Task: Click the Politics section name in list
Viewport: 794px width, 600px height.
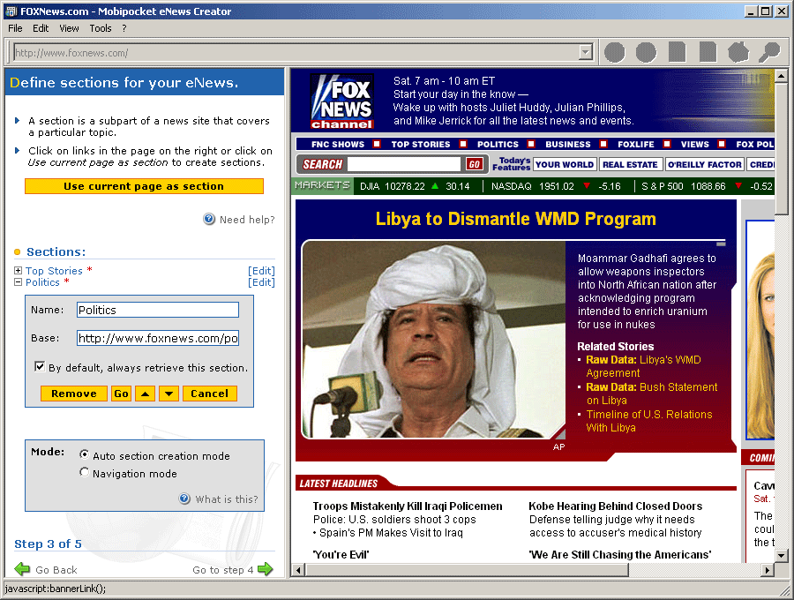Action: 42,282
